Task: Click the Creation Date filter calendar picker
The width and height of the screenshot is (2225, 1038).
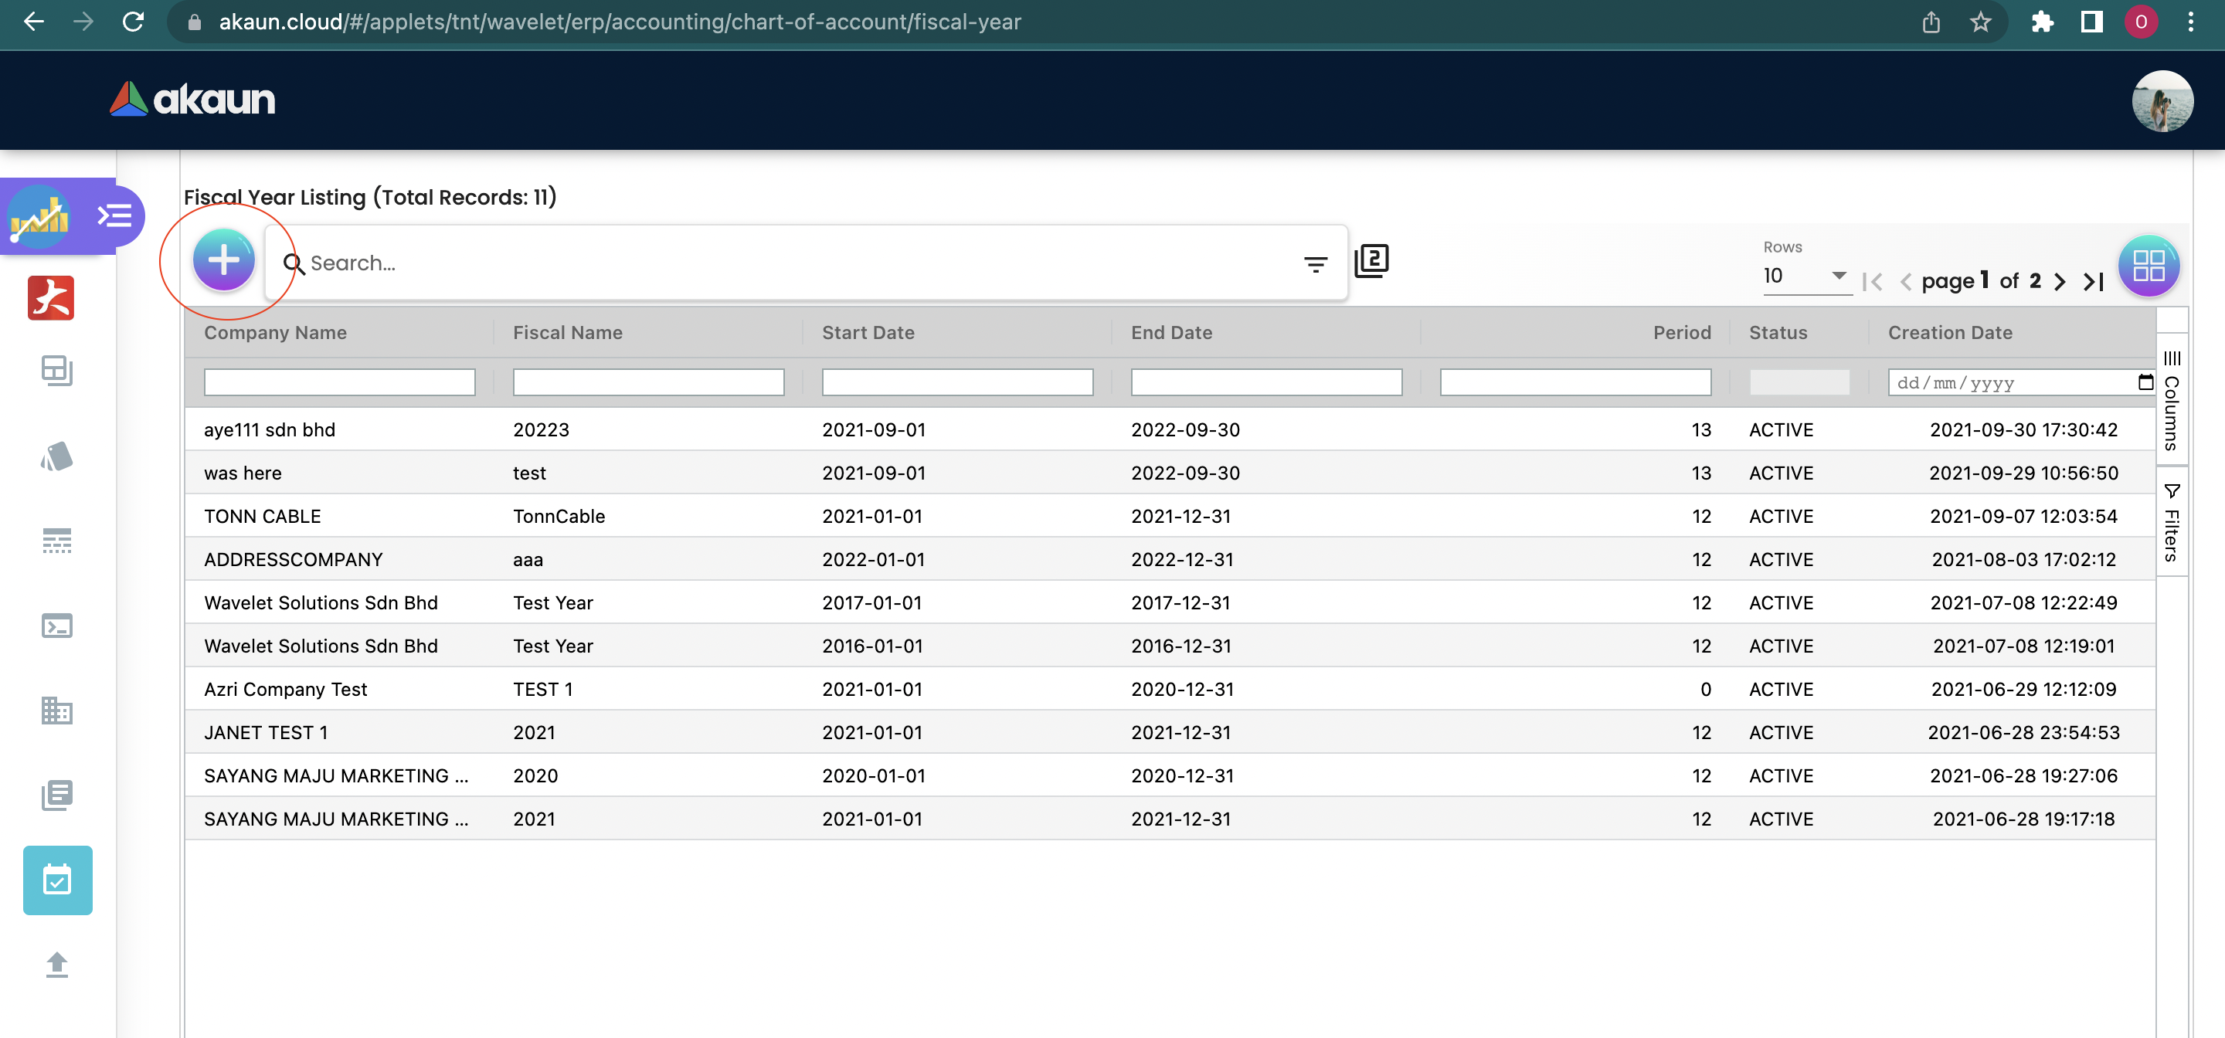Action: point(2145,382)
